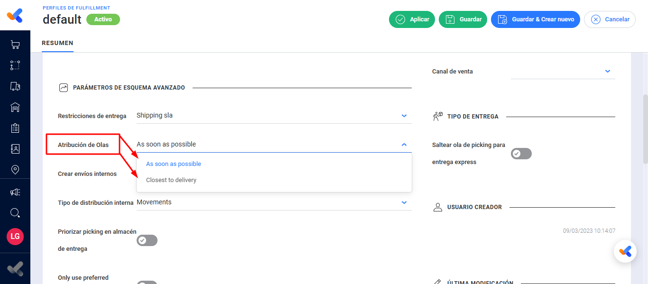Open the warehouse sidebar icon
The image size is (648, 284).
(x=15, y=107)
